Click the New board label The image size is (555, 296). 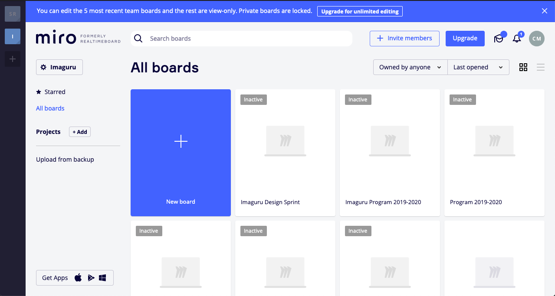coord(181,202)
